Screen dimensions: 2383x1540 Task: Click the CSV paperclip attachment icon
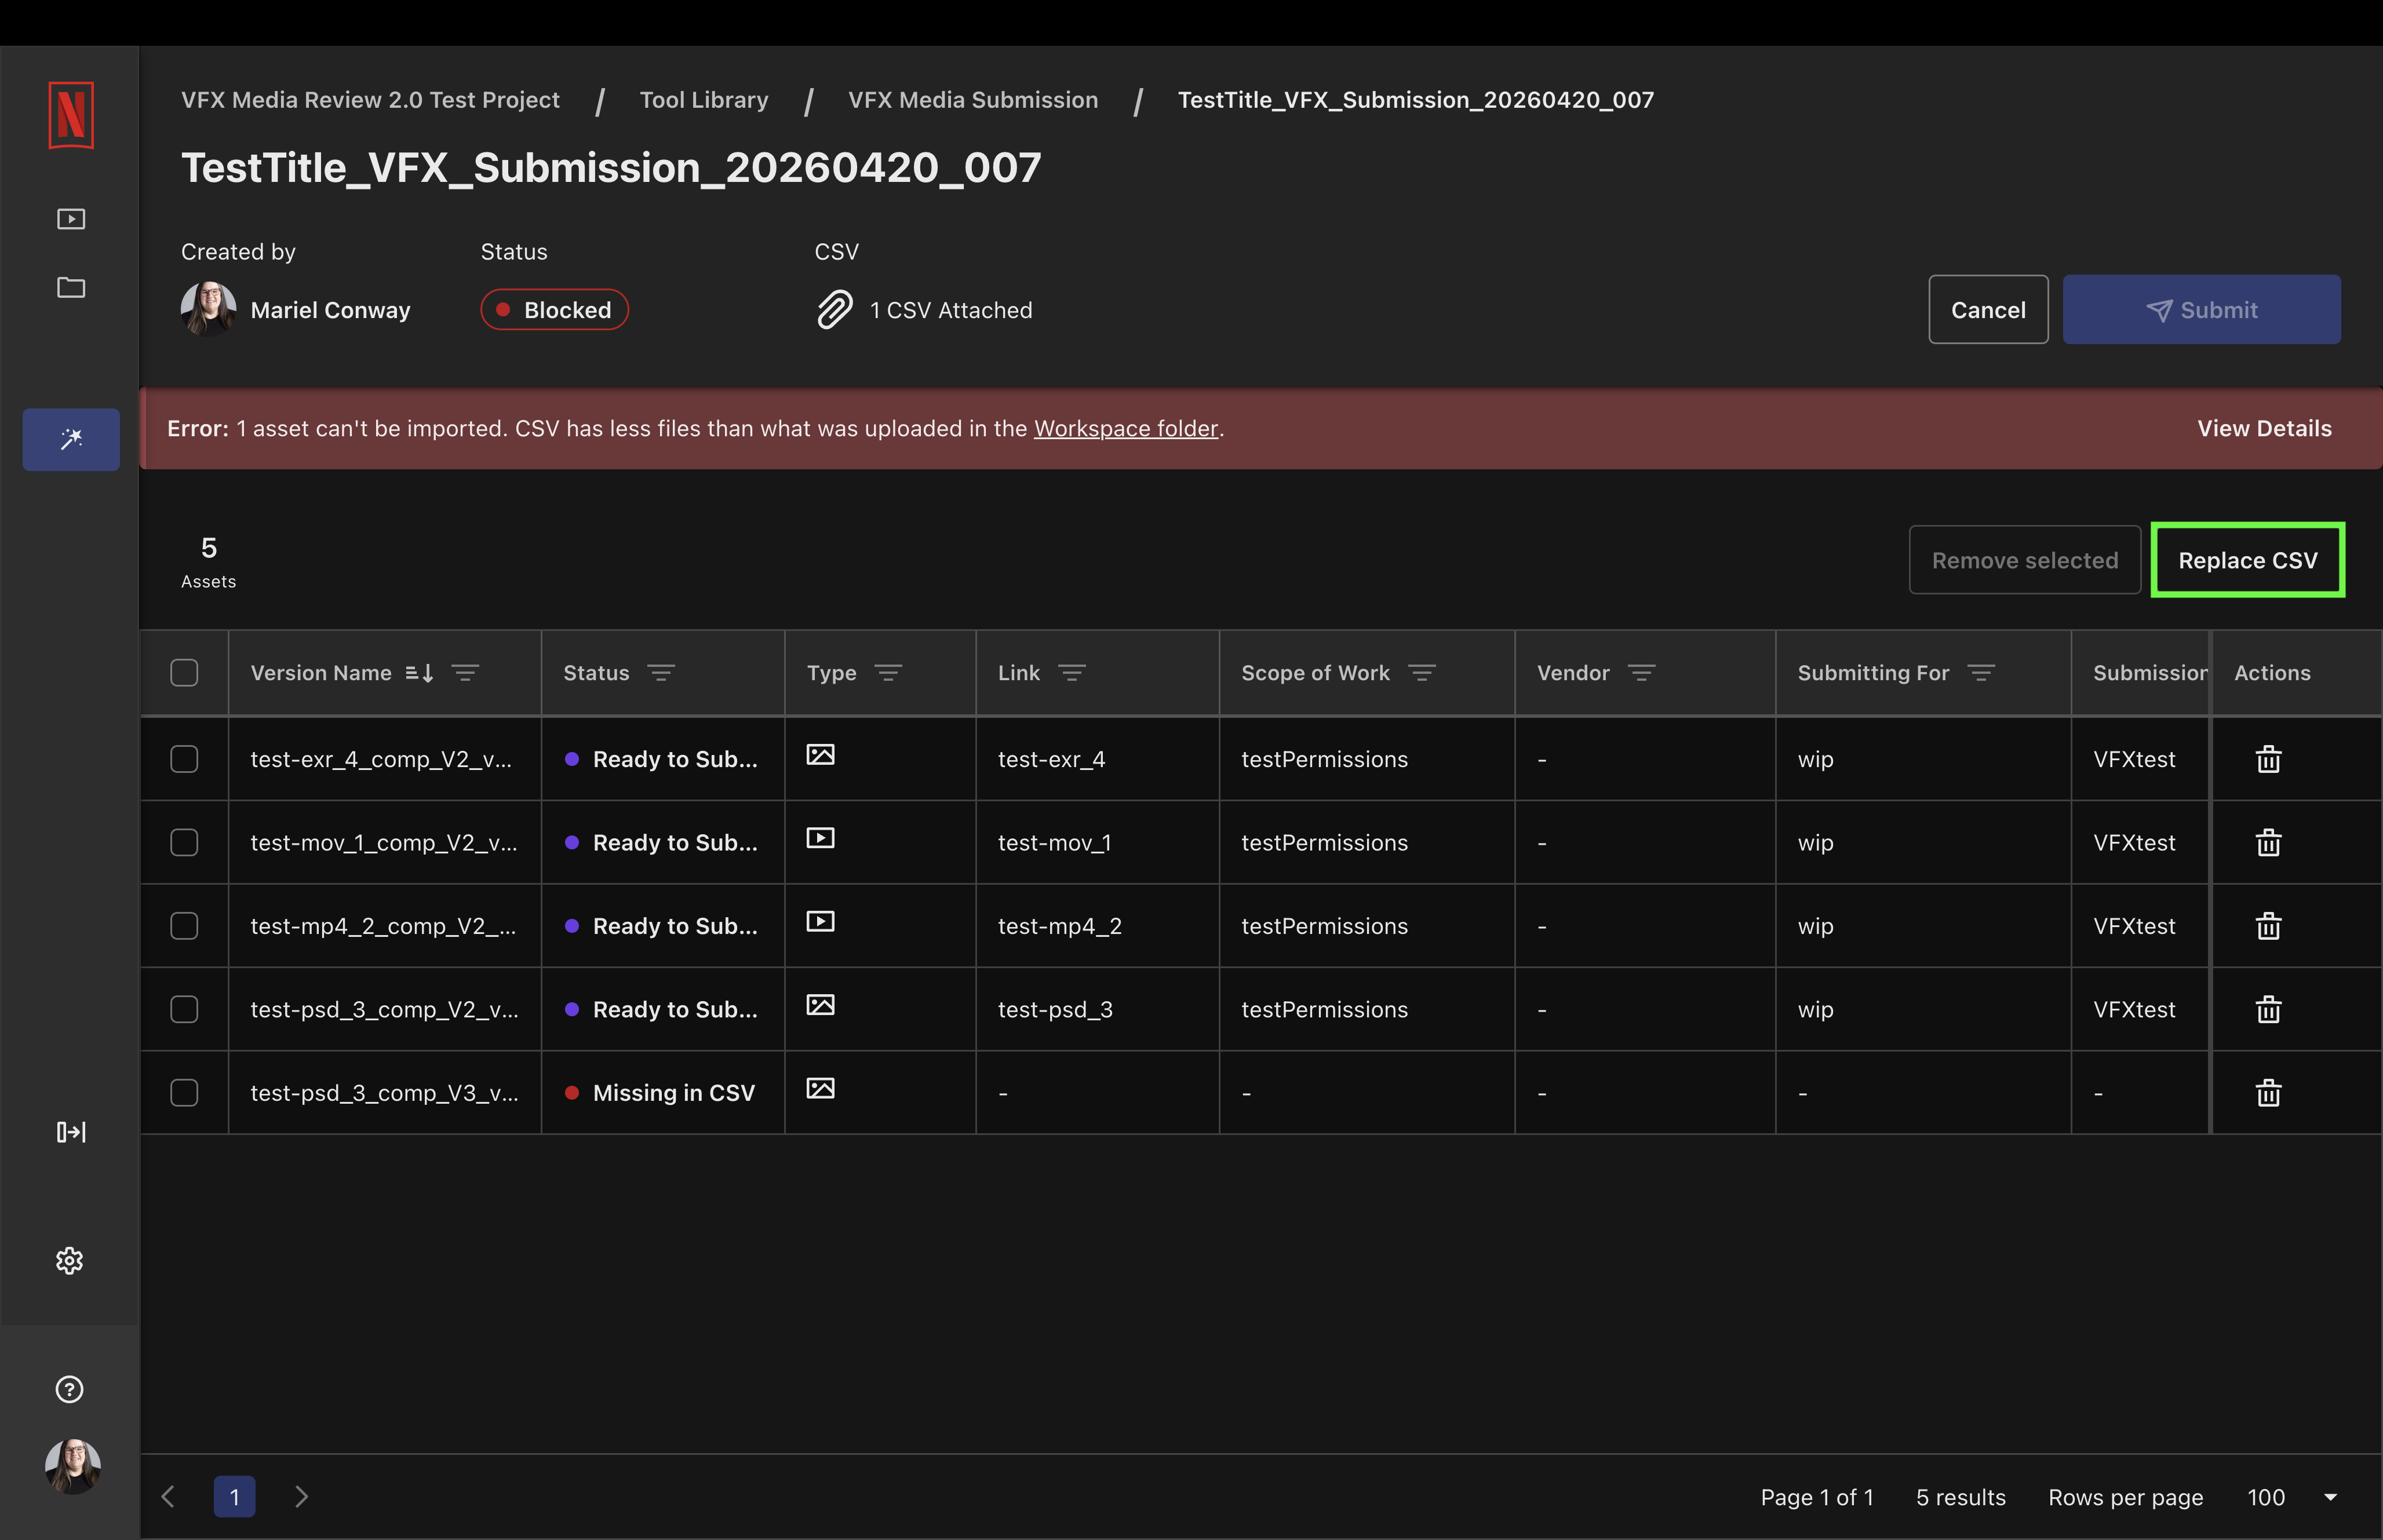coord(835,310)
